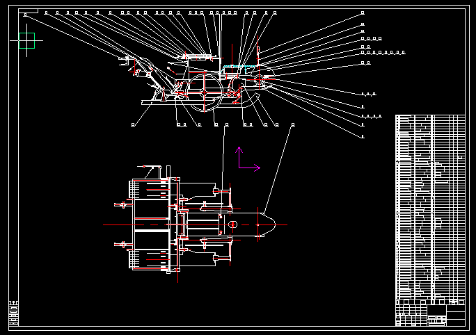This screenshot has width=476, height=335.
Task: Click the green pickbox crosshair square
Action: [x=26, y=40]
